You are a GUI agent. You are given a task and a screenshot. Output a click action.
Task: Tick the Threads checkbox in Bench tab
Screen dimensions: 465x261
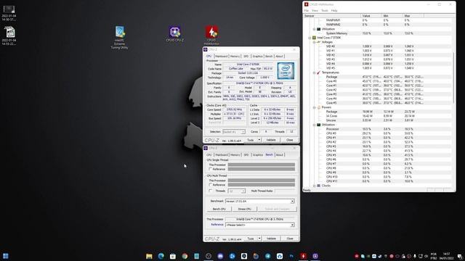pos(211,191)
